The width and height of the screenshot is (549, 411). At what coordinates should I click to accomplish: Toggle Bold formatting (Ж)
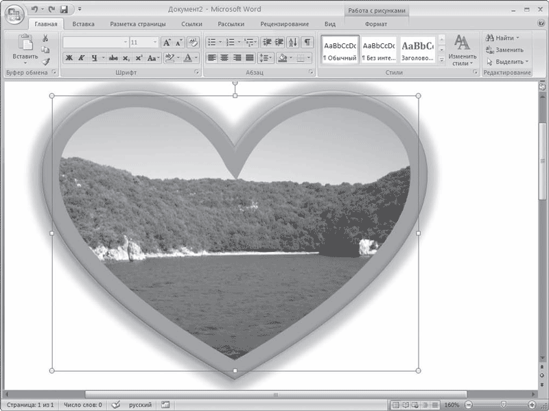point(69,58)
